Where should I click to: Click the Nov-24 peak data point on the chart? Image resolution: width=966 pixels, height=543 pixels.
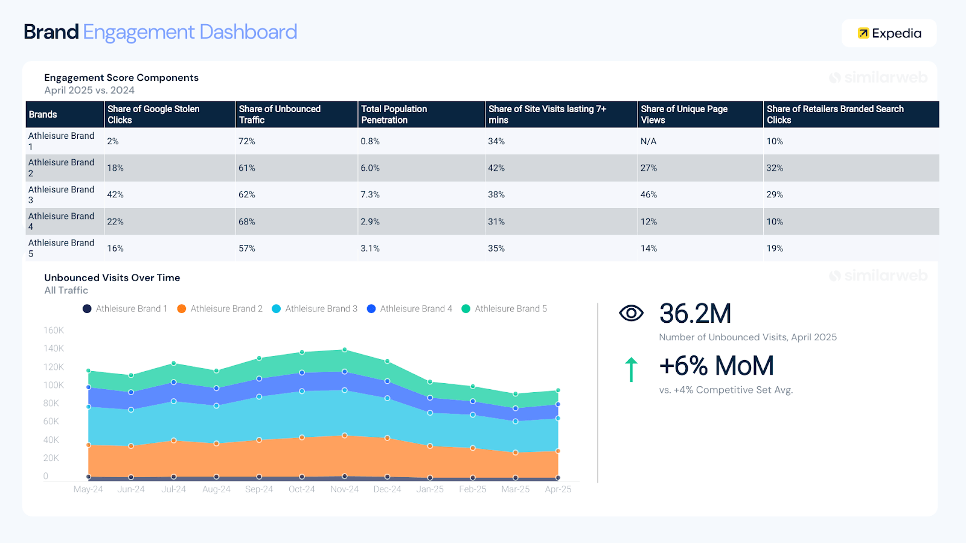(344, 349)
